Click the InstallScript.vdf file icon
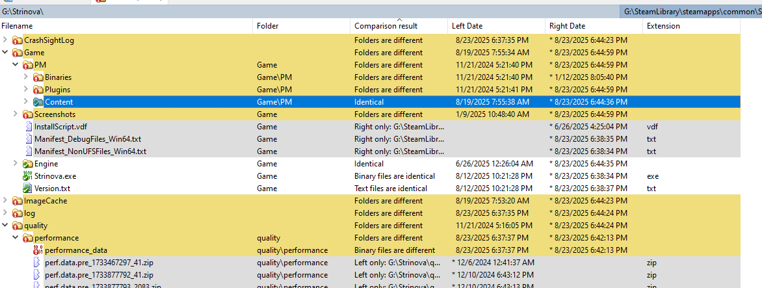The width and height of the screenshot is (762, 288). [x=28, y=127]
